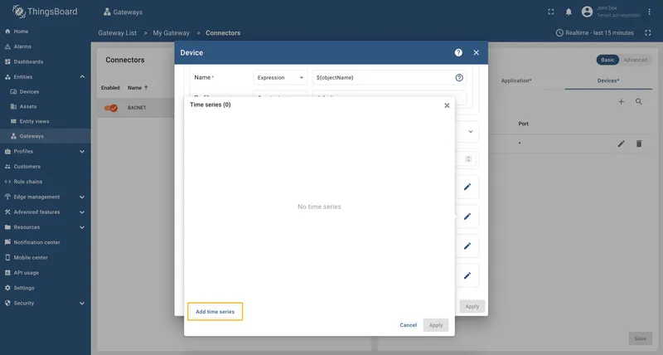Select Devices under Entities

point(46,91)
